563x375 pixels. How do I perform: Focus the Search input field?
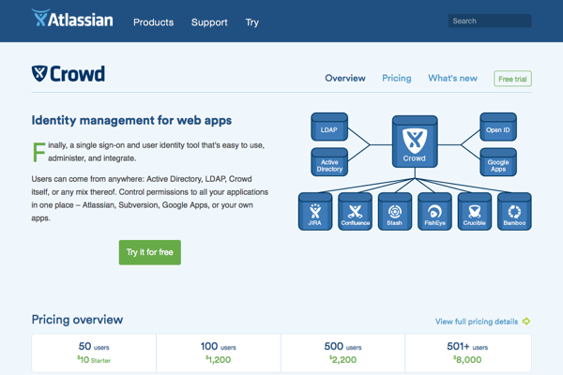(490, 21)
